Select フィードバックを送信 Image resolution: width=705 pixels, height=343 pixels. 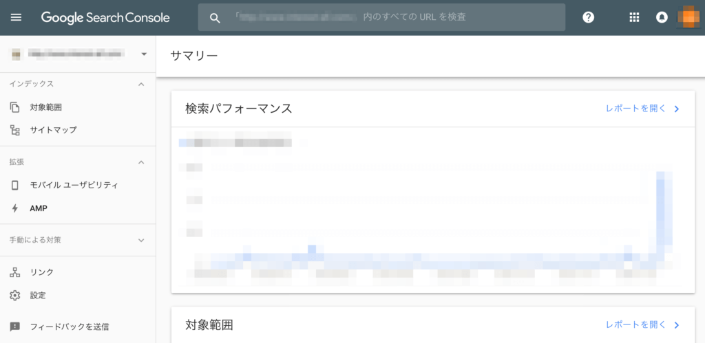point(70,327)
